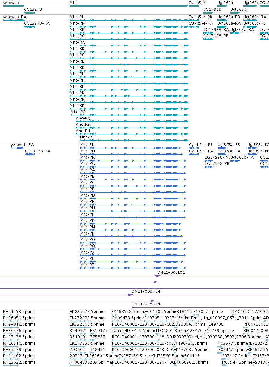Click transcript yellow-b-RA
269x367 pixels.
point(15,17)
